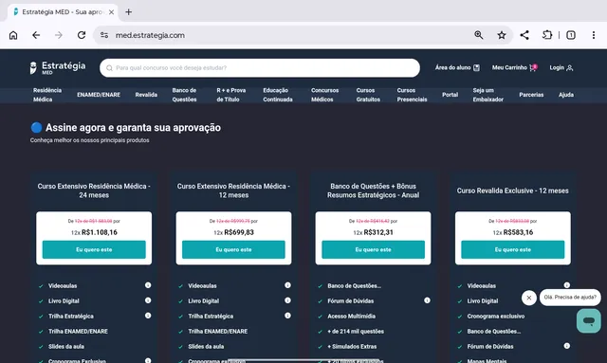Click '+ de 214 mil questões' text
Image resolution: width=607 pixels, height=363 pixels.
pyautogui.click(x=356, y=332)
